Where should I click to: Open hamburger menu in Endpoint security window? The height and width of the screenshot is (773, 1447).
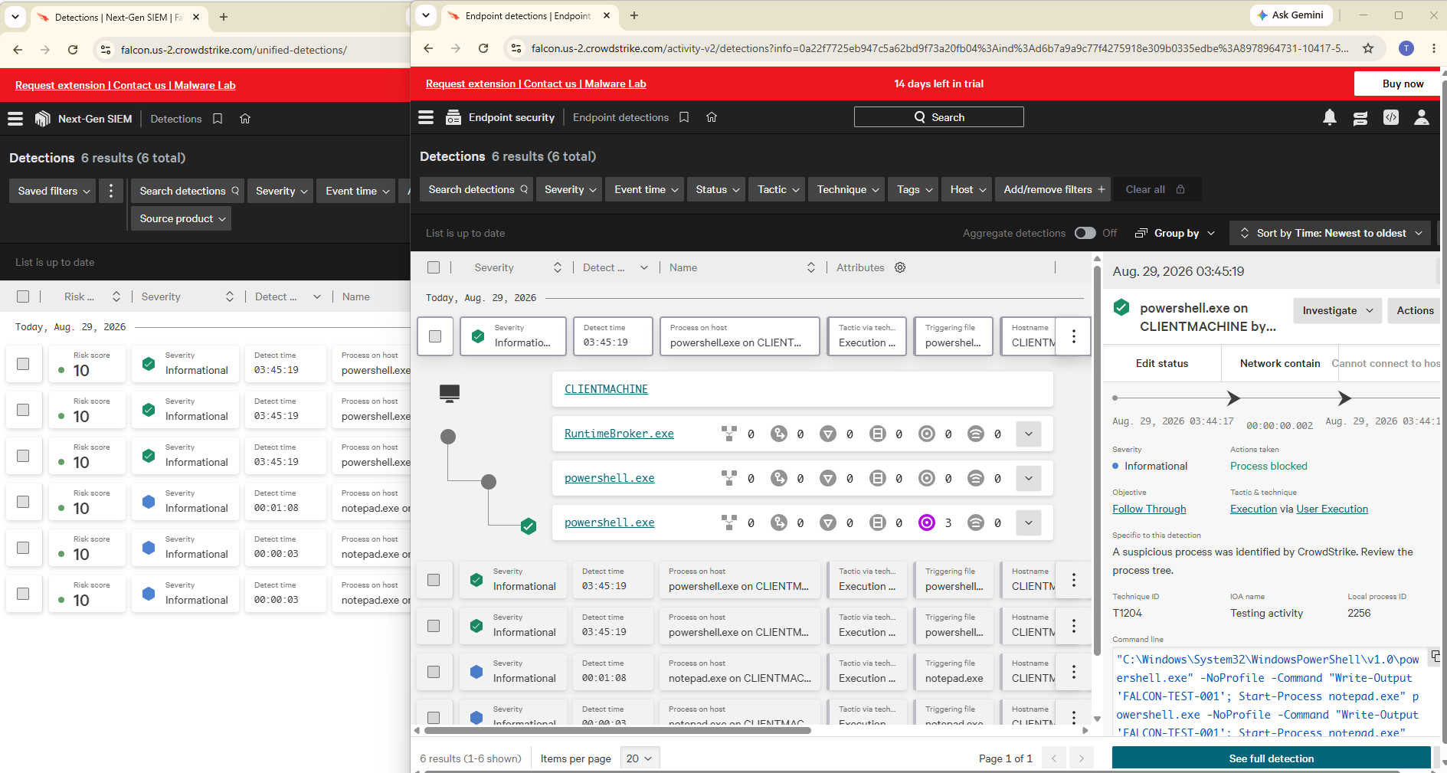coord(426,117)
